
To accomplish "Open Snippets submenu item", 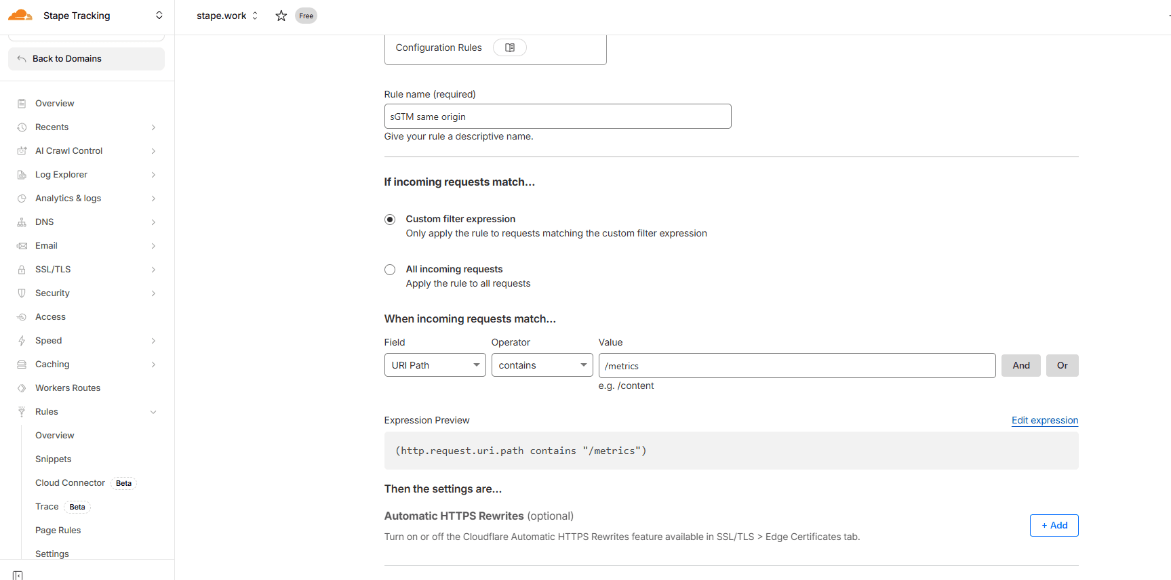I will (x=54, y=459).
